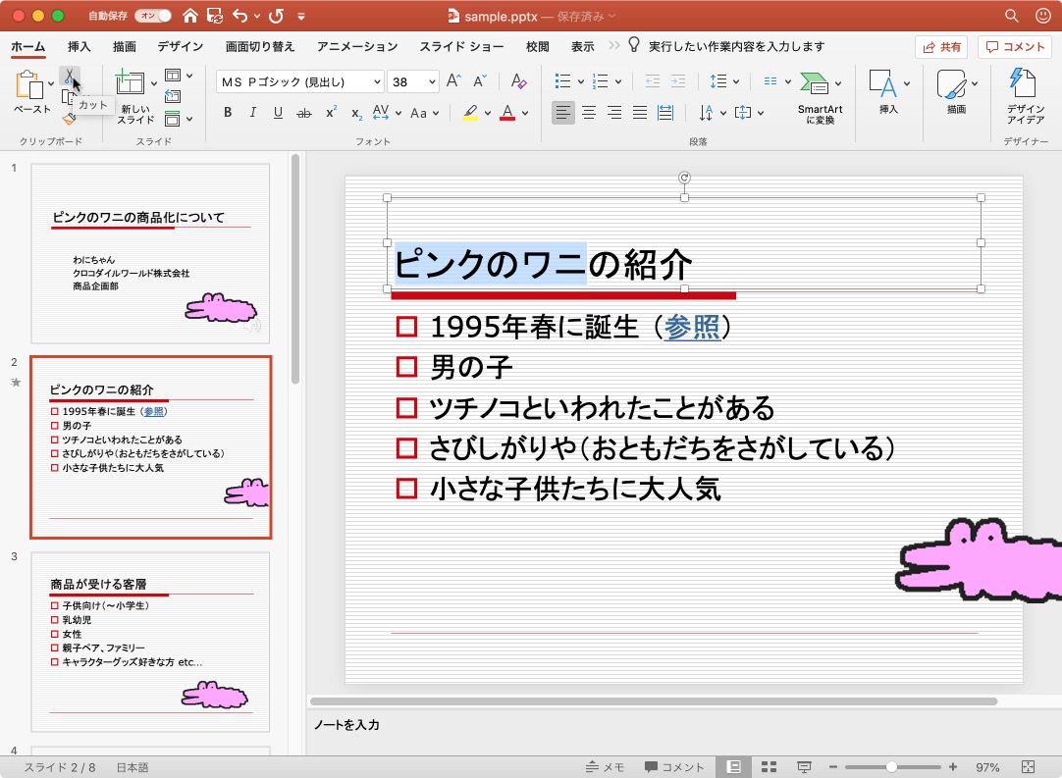Search in presentation with magnifier
This screenshot has height=778, width=1062.
click(1011, 16)
